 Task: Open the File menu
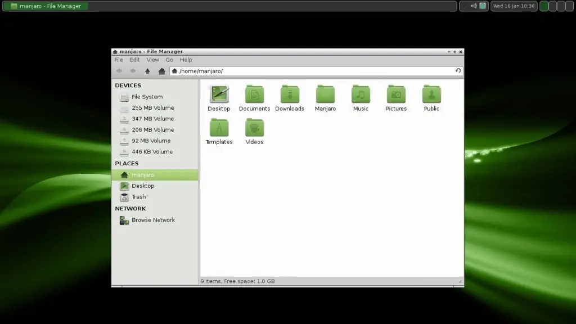point(119,60)
